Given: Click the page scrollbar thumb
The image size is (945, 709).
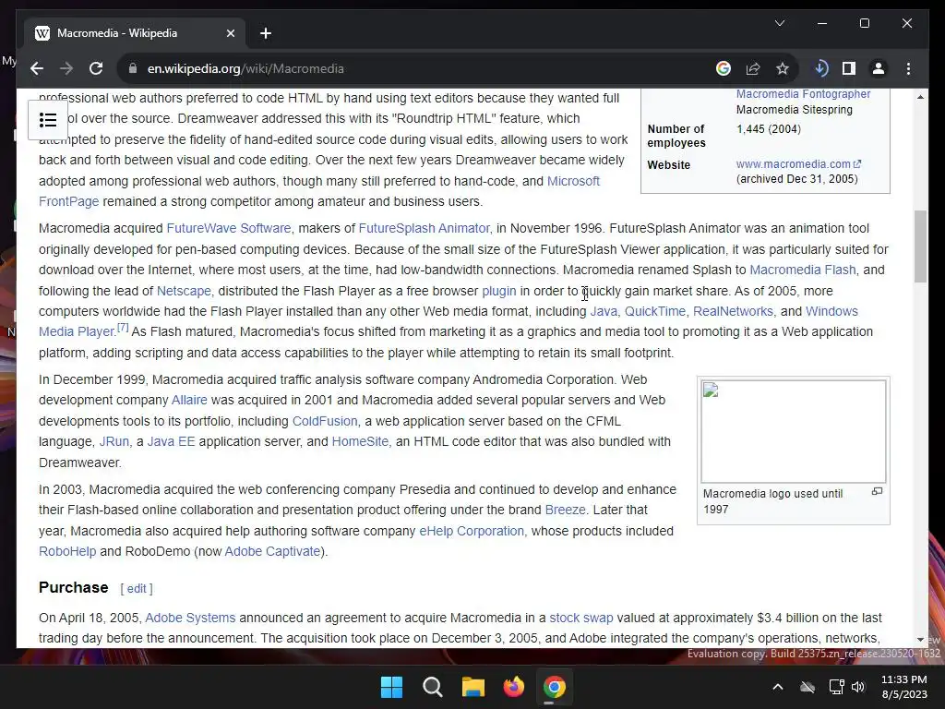Looking at the screenshot, I should click(x=920, y=246).
